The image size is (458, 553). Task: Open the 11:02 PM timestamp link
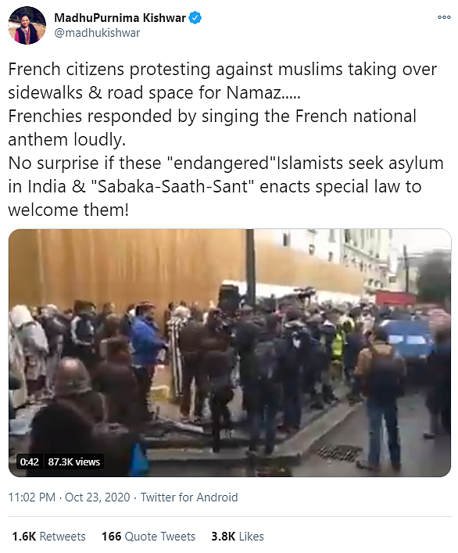[x=32, y=497]
